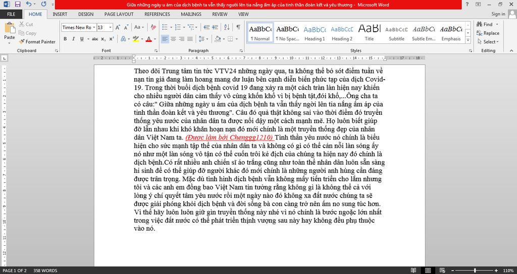
Task: Insert a bulleted list
Action: tap(165, 27)
